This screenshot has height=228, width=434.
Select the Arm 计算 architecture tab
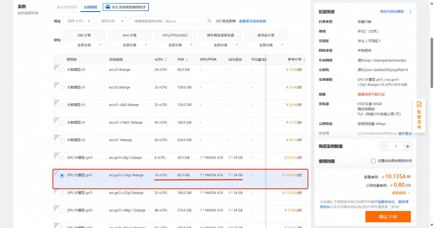tap(130, 35)
